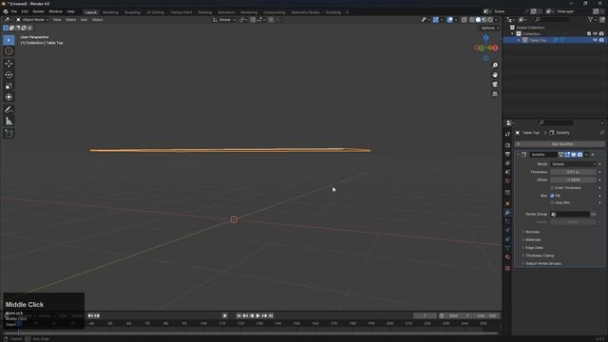608x342 pixels.
Task: Switch to the UV Editing workspace tab
Action: pos(155,12)
